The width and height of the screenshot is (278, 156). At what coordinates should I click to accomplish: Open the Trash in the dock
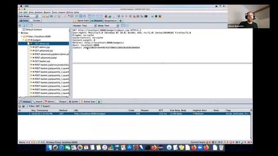[x=221, y=147]
